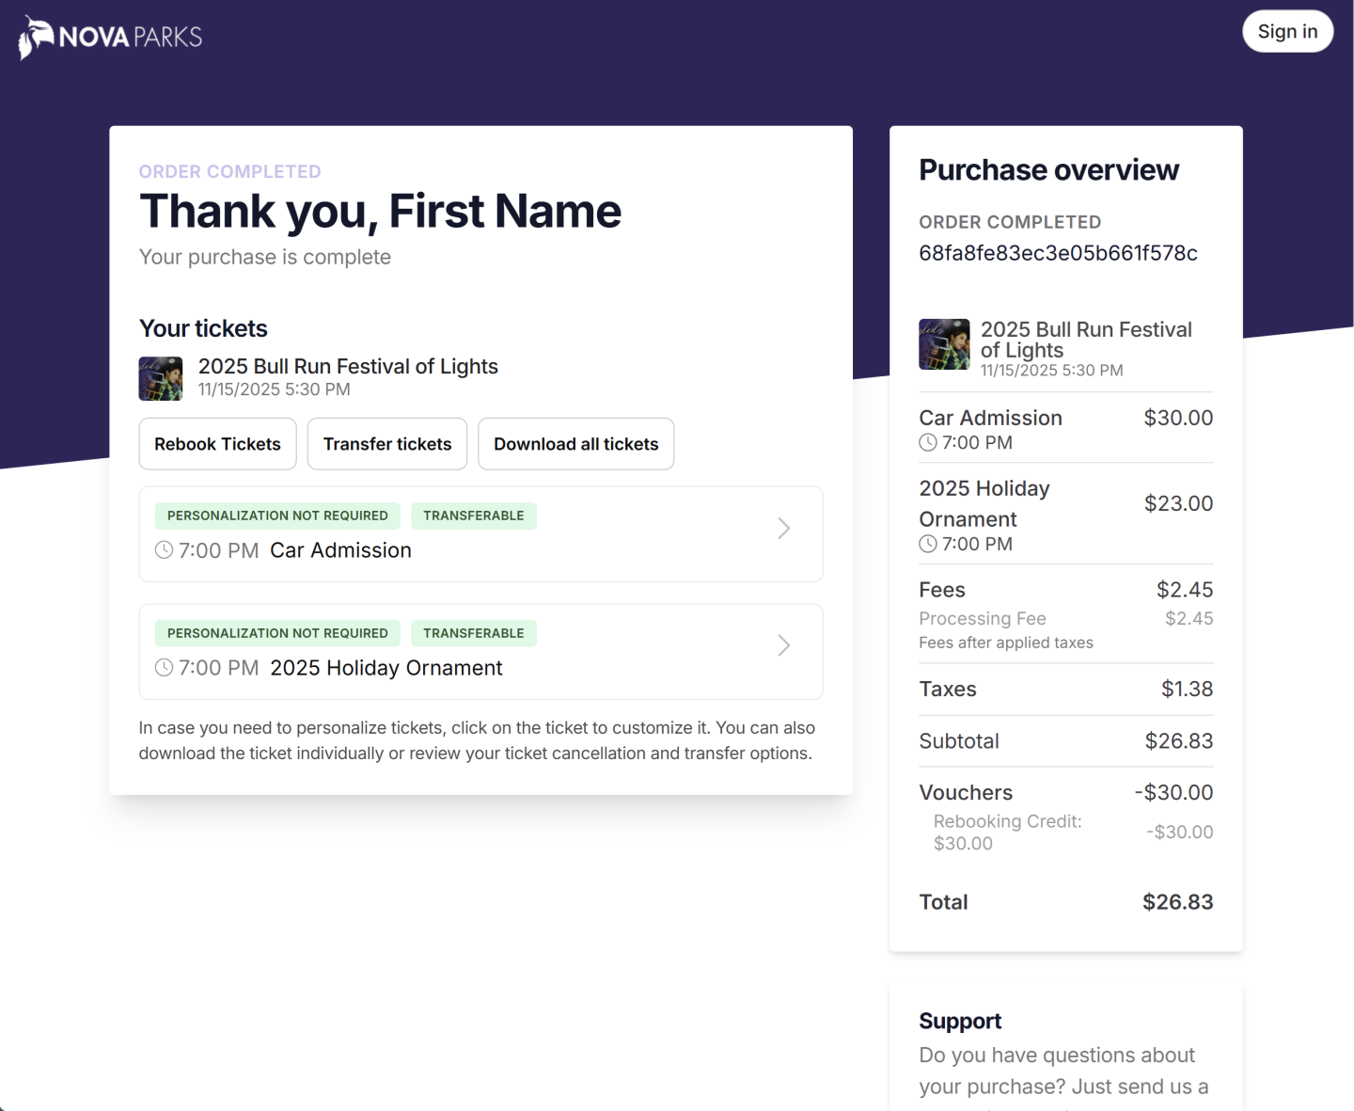The width and height of the screenshot is (1354, 1111).
Task: Click the Bull Run event thumbnail under Your tickets
Action: click(161, 378)
